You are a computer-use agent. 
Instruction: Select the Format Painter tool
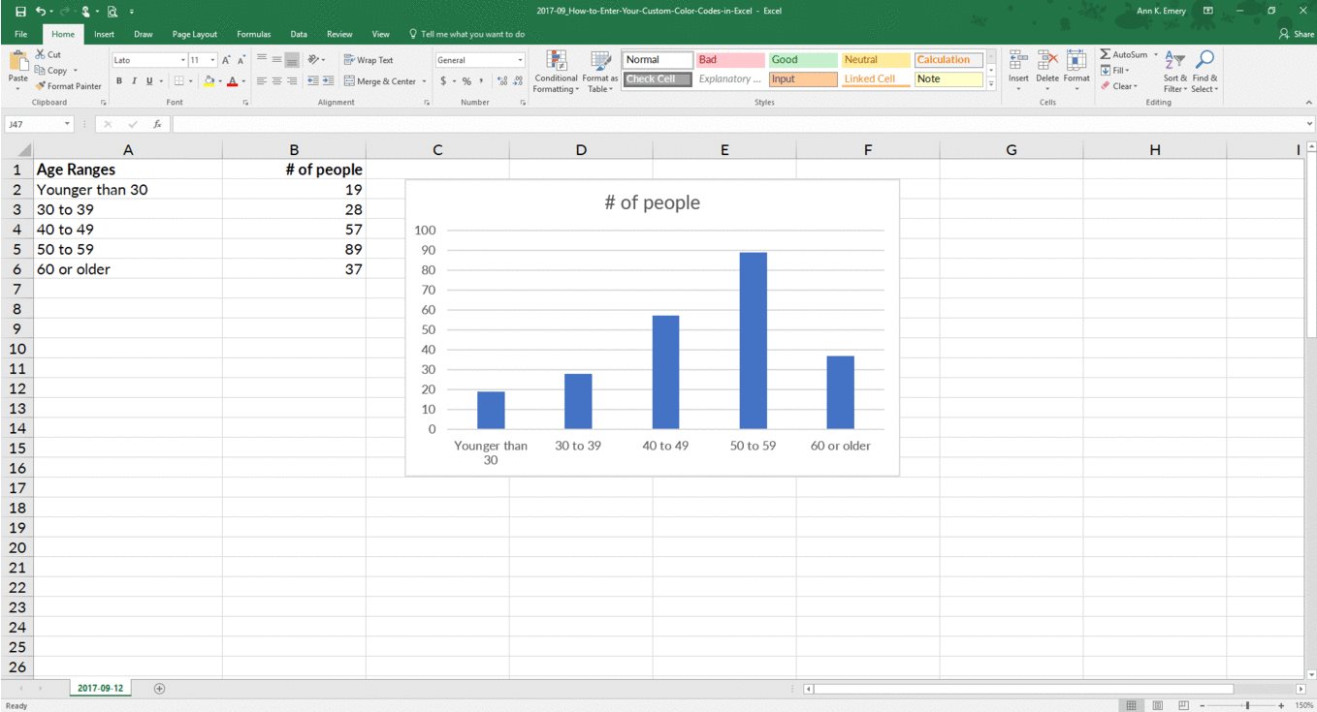69,85
